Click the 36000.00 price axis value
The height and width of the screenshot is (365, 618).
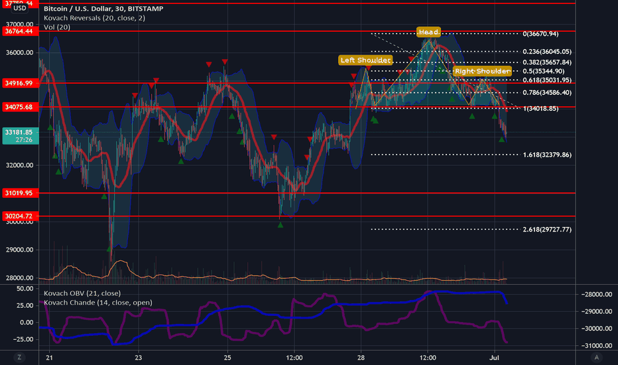20,52
